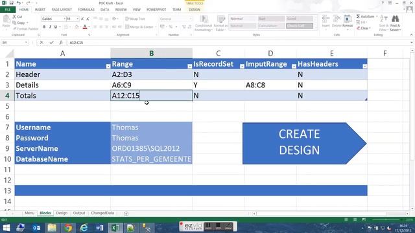The height and width of the screenshot is (233, 415).
Task: Select cell containing ORD01385\SQL2012
Action: click(151, 148)
